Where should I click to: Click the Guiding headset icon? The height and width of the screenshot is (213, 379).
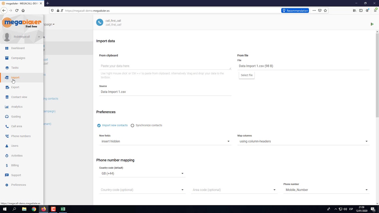coord(7,117)
